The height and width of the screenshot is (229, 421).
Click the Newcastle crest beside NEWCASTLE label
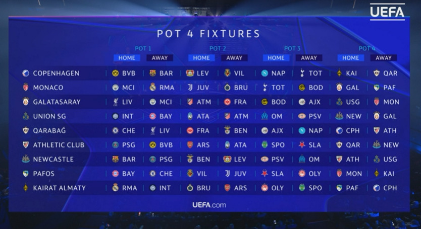point(26,159)
